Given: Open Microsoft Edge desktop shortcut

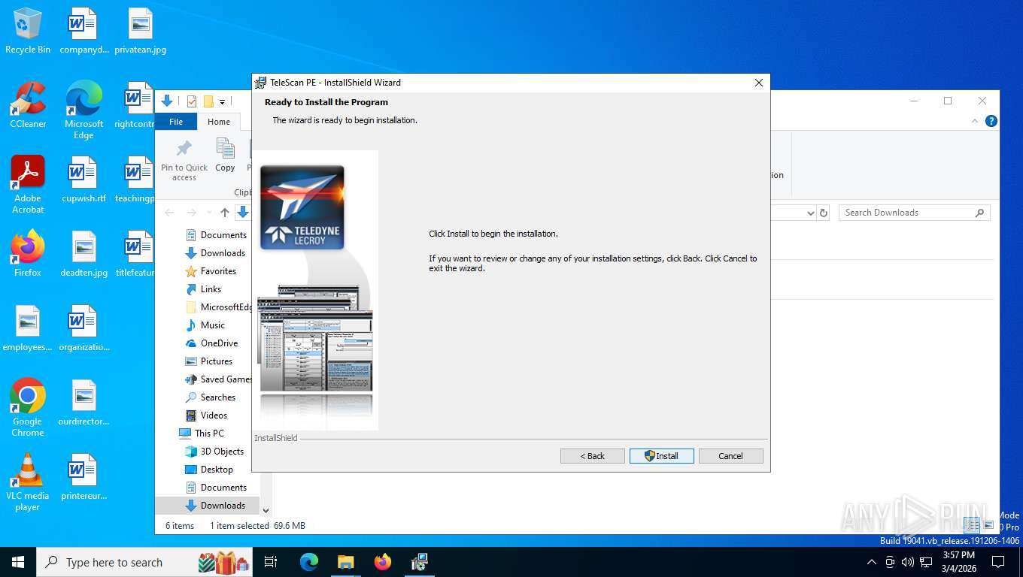Looking at the screenshot, I should pos(83,110).
